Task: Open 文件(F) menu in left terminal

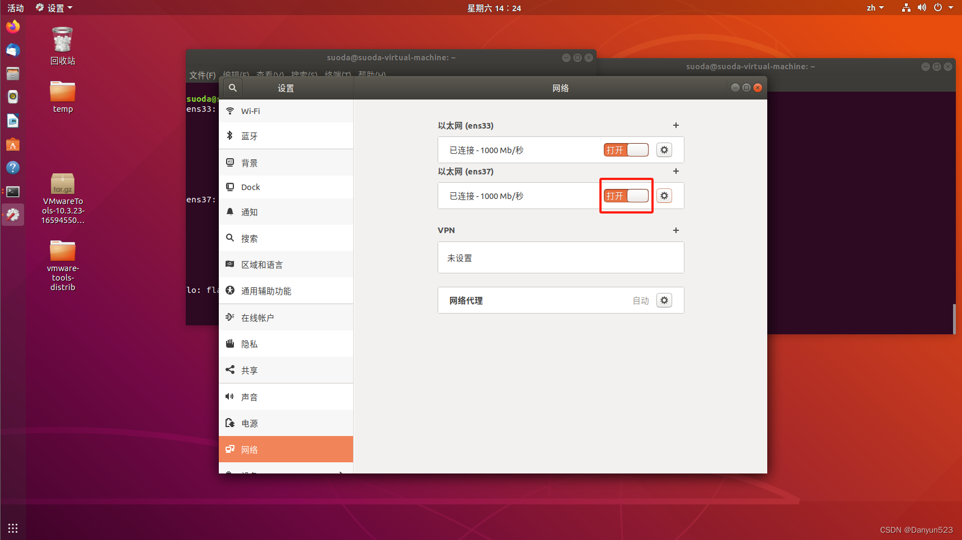Action: coord(203,75)
